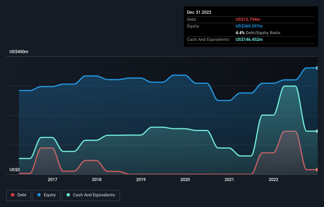Click the 2019 x-axis label

click(141, 179)
